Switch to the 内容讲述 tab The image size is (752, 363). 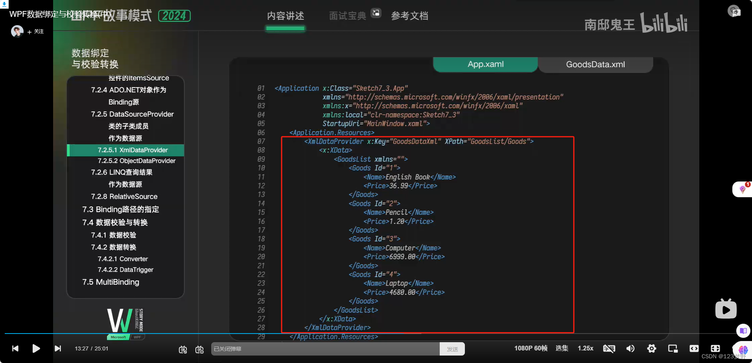coord(286,16)
